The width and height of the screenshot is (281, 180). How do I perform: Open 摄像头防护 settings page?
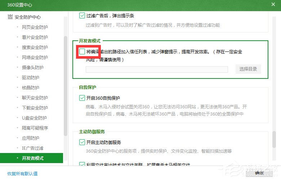pos(32,67)
